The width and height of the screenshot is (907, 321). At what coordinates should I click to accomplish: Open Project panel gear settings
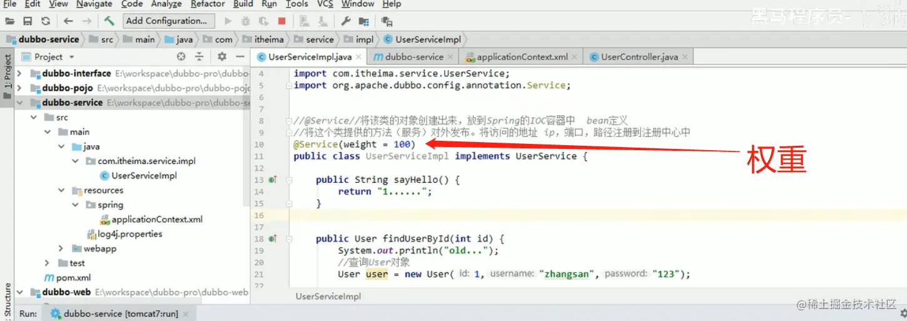click(221, 56)
